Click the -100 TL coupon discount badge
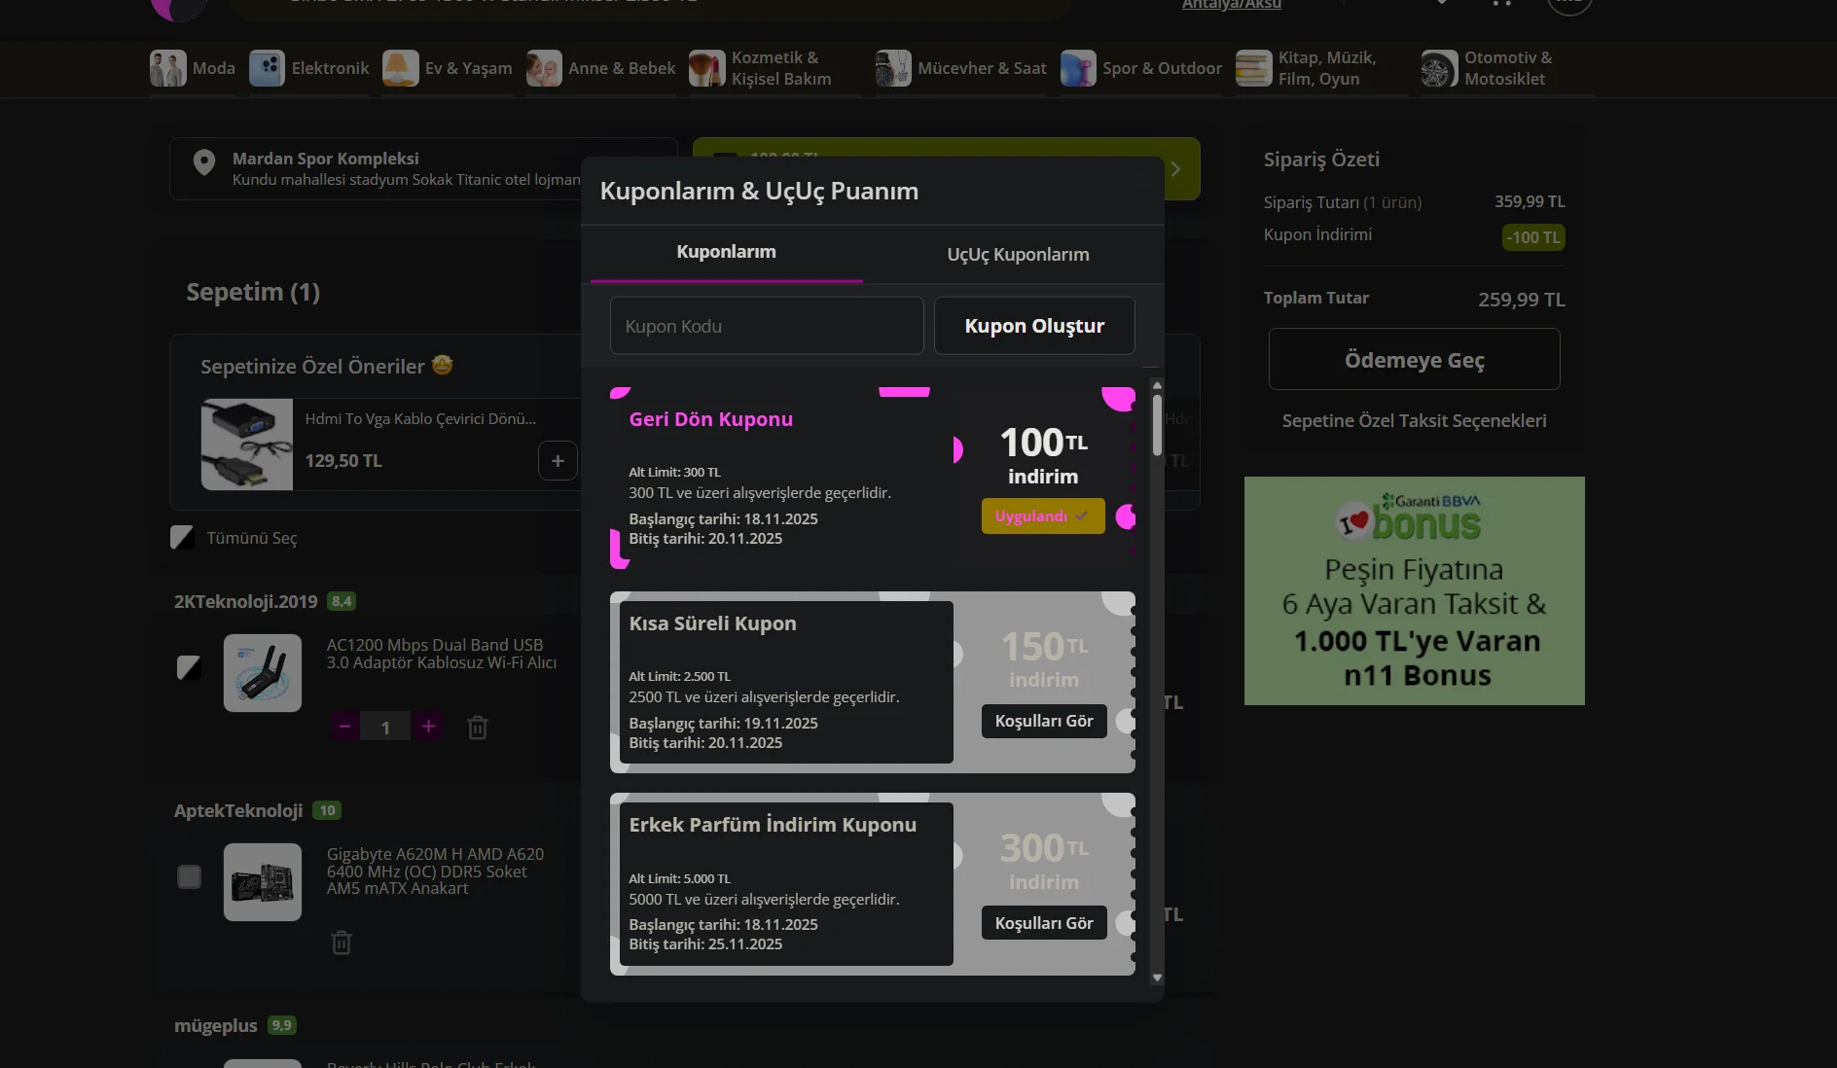 pyautogui.click(x=1533, y=237)
